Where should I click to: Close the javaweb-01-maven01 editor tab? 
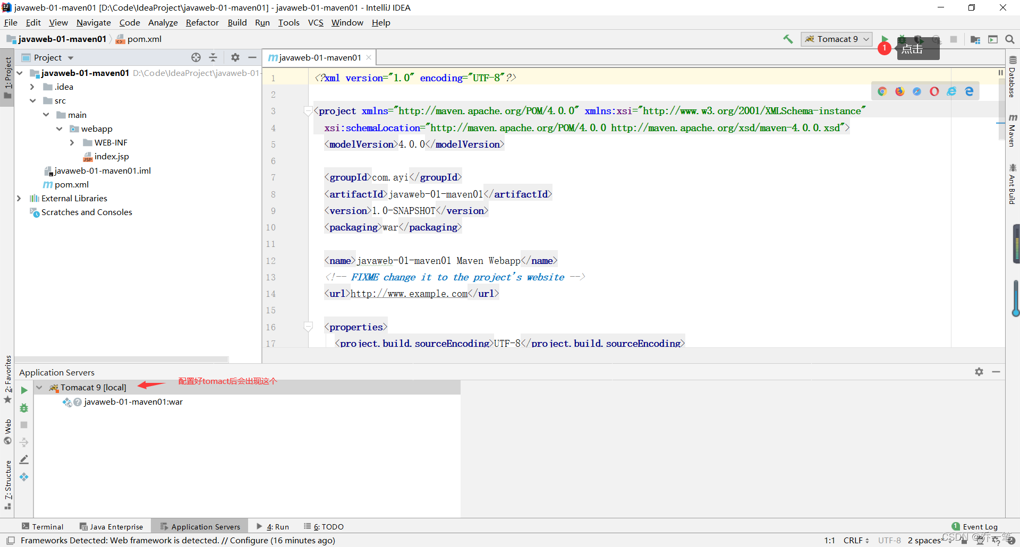[369, 57]
